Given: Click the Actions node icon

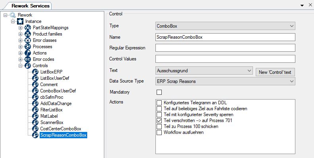Looking at the screenshot, I should (28, 53).
